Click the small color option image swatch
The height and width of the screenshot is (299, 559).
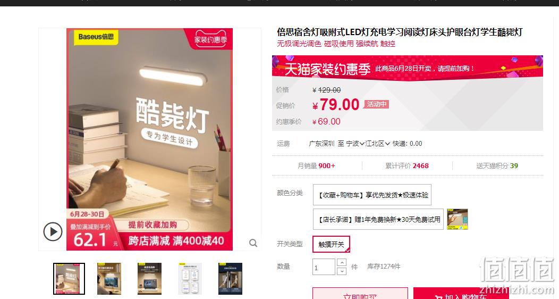click(457, 219)
